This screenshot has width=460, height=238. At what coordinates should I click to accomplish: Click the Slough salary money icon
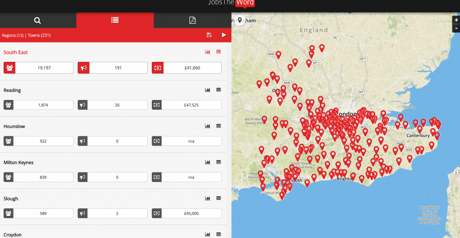click(157, 213)
